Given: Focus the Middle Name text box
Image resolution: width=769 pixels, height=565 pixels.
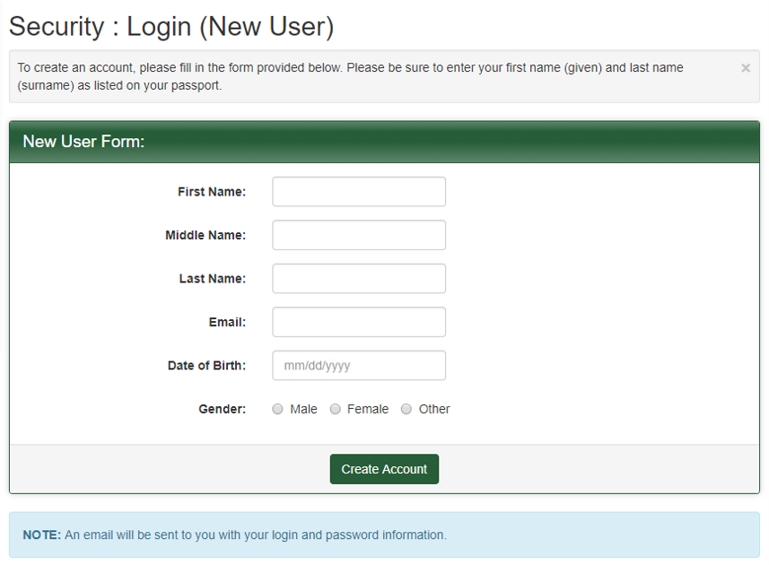Looking at the screenshot, I should pyautogui.click(x=359, y=235).
